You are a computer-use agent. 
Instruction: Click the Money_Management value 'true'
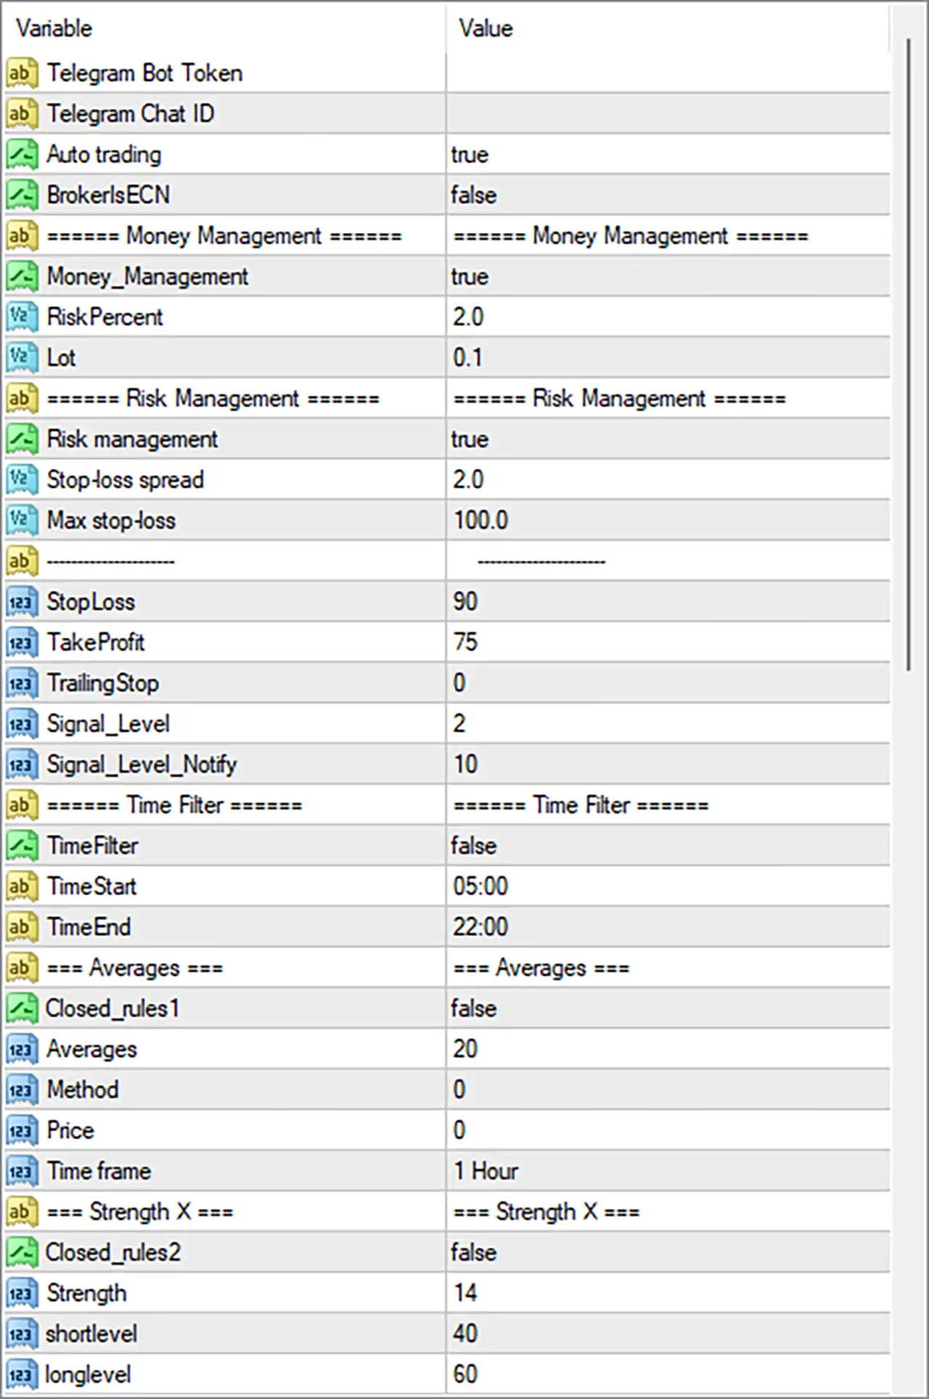470,277
